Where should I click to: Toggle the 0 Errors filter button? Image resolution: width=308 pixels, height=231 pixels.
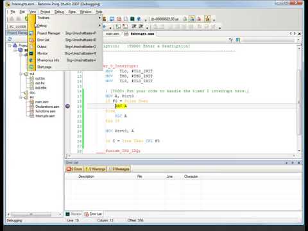point(74,169)
